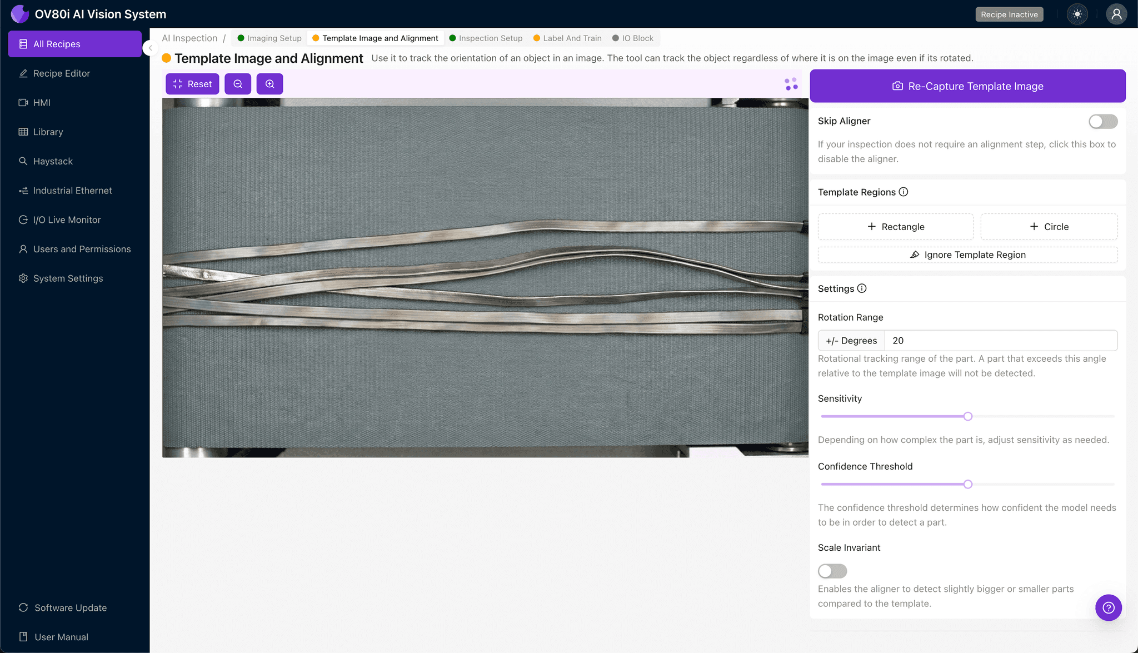Switch to Label And Train step
The image size is (1138, 653).
click(567, 38)
